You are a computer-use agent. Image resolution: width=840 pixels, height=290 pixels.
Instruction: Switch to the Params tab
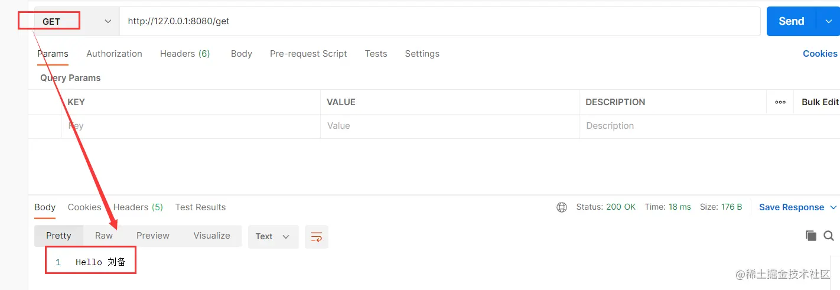53,54
